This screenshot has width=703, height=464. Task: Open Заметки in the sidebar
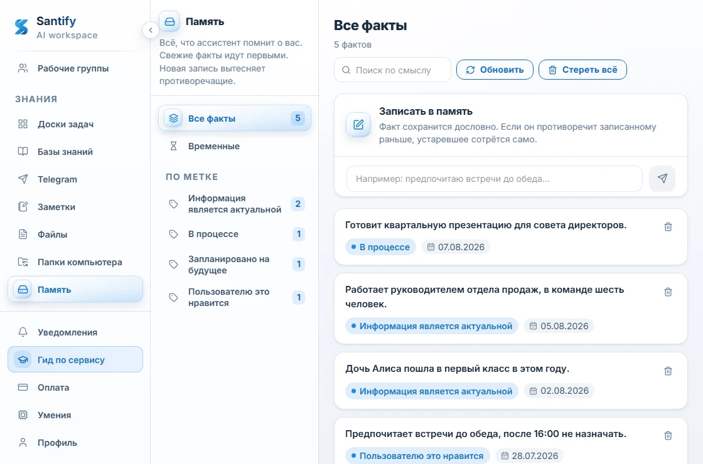[75, 207]
